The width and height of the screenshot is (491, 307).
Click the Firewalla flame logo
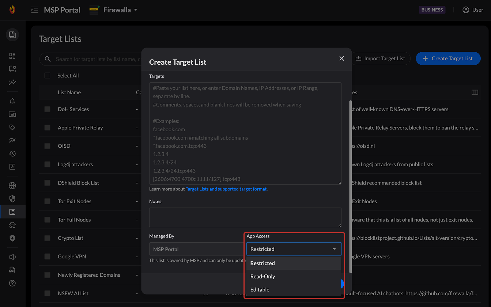click(x=12, y=10)
